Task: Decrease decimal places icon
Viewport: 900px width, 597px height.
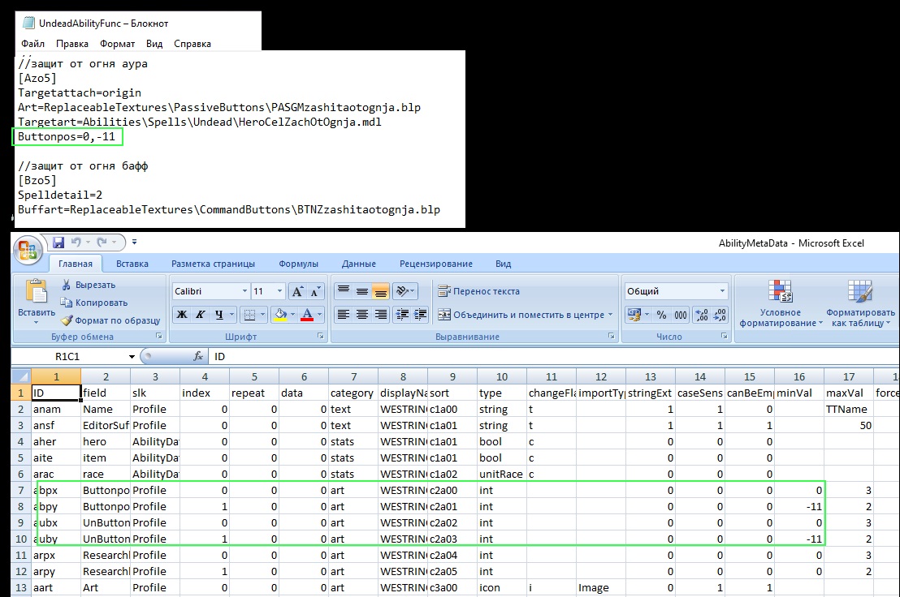Action: 720,315
